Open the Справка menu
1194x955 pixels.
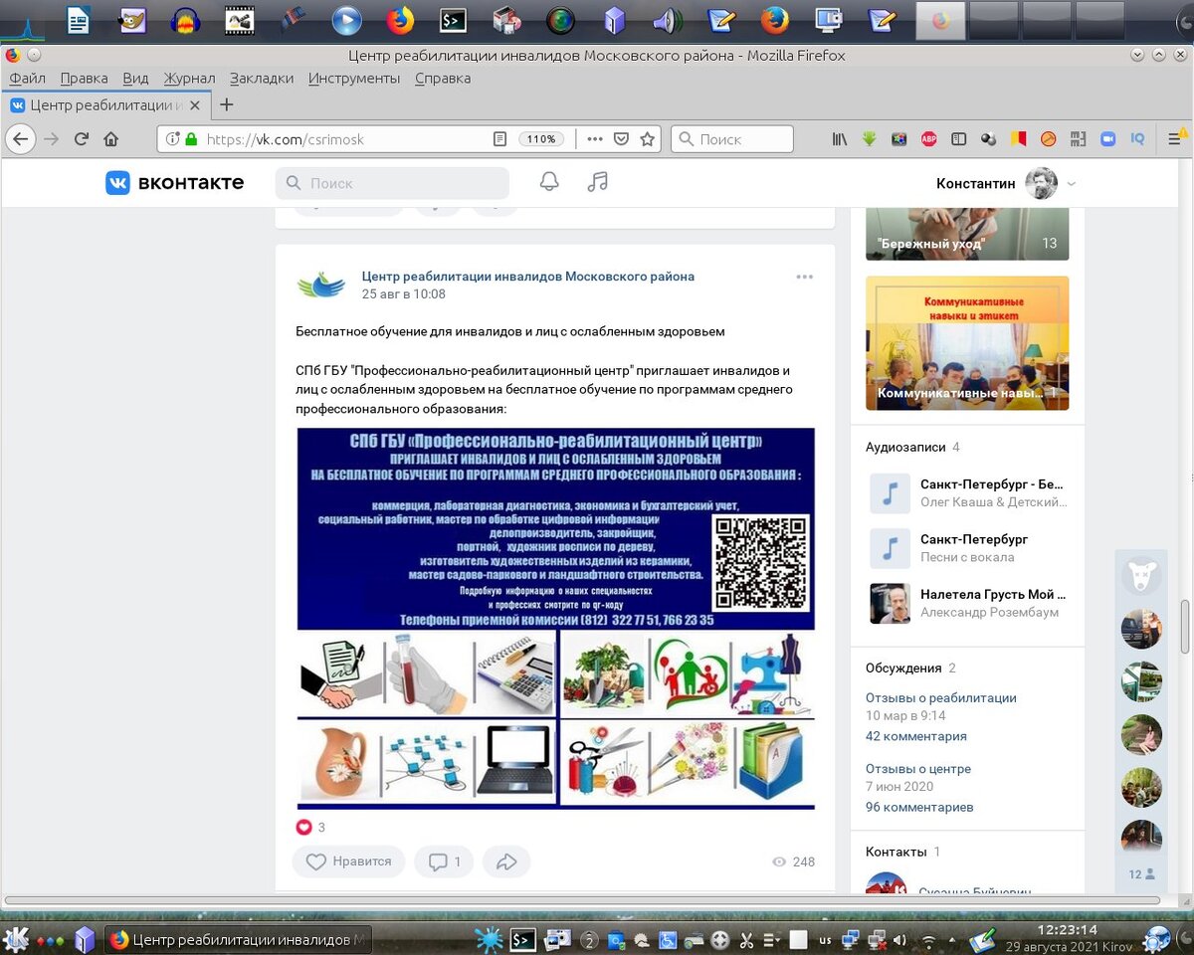click(443, 79)
